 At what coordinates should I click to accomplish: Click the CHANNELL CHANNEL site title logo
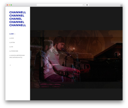pyautogui.click(x=18, y=19)
